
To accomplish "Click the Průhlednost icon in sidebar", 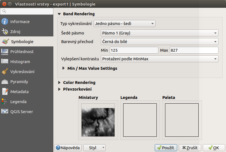I will (5, 52).
